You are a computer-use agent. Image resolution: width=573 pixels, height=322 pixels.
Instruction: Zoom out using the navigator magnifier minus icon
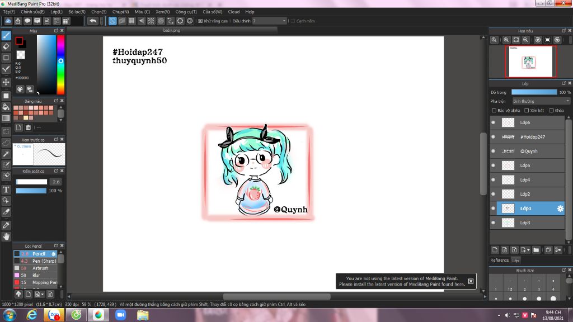525,40
